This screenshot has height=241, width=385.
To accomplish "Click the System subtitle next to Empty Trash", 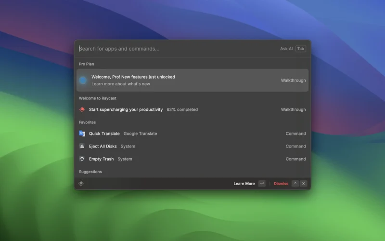I will click(x=125, y=159).
